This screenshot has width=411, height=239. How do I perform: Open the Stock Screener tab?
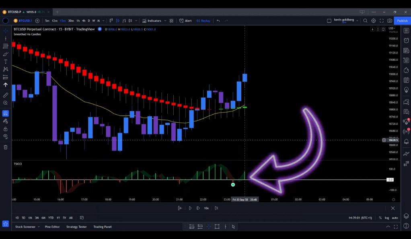pyautogui.click(x=25, y=227)
